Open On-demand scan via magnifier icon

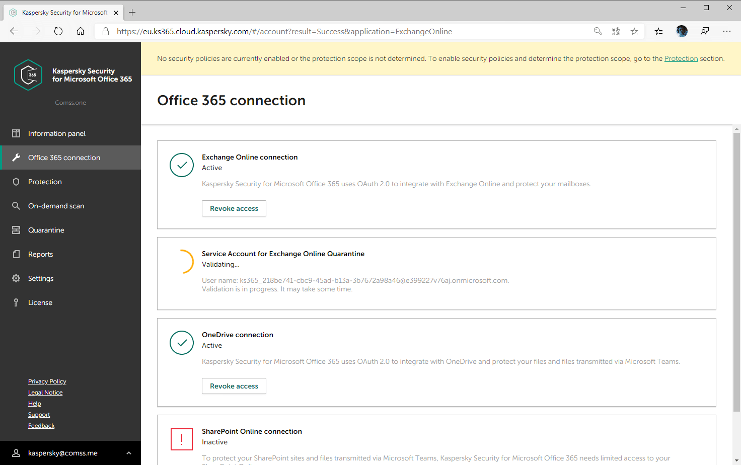click(x=16, y=206)
